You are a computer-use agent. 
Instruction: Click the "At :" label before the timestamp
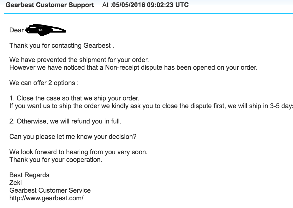(x=107, y=5)
